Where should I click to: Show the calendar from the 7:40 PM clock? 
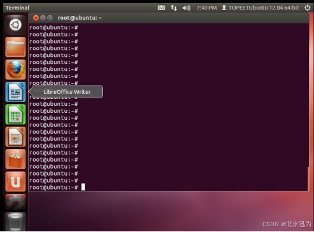[x=207, y=8]
